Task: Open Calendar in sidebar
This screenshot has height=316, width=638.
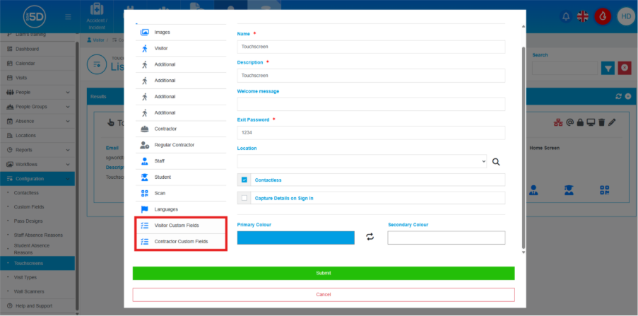Action: coord(37,64)
